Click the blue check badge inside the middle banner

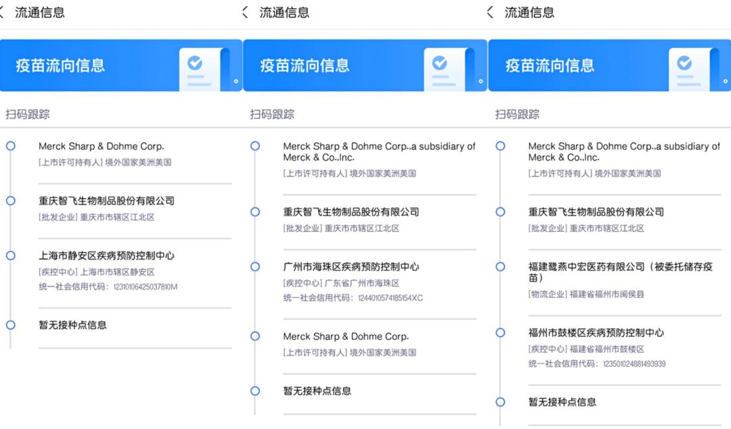[x=441, y=63]
